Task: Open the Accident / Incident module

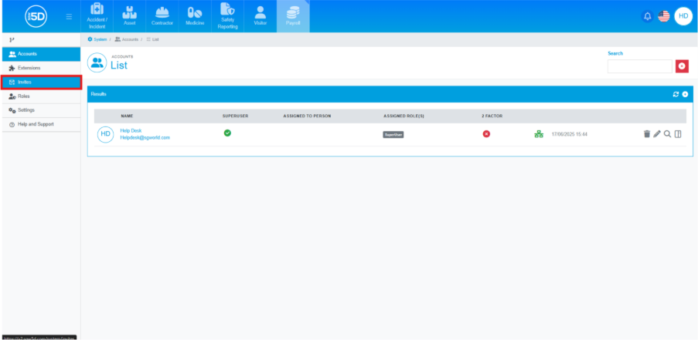Action: pyautogui.click(x=97, y=16)
